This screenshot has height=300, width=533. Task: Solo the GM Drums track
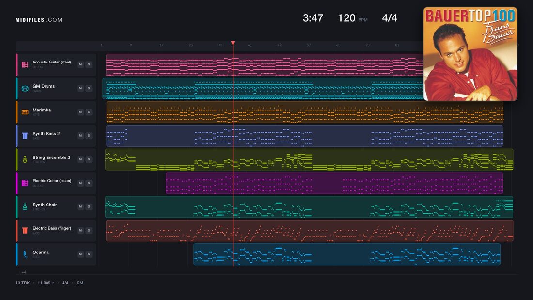point(89,88)
